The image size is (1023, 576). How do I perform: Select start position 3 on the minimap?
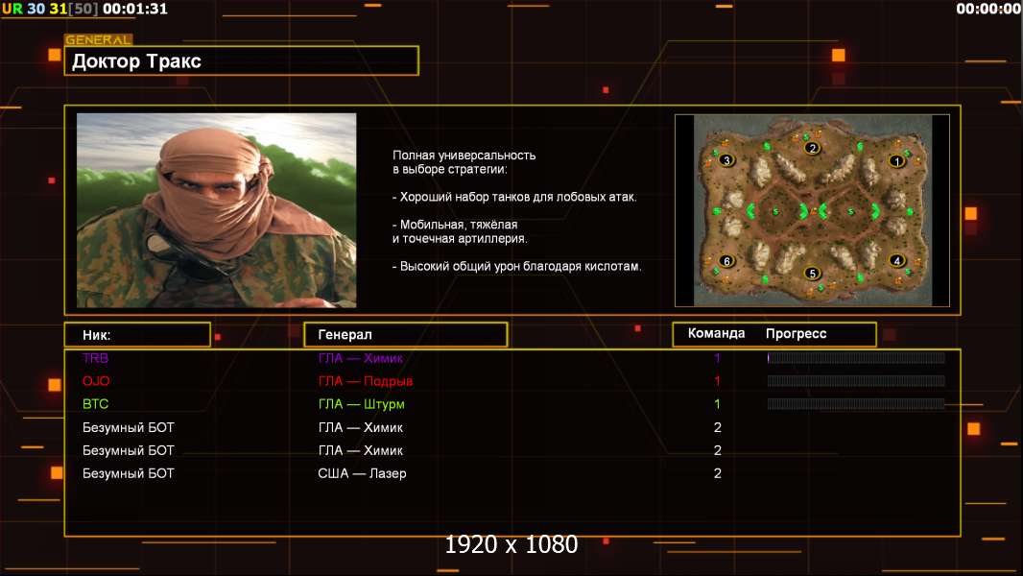tap(726, 159)
